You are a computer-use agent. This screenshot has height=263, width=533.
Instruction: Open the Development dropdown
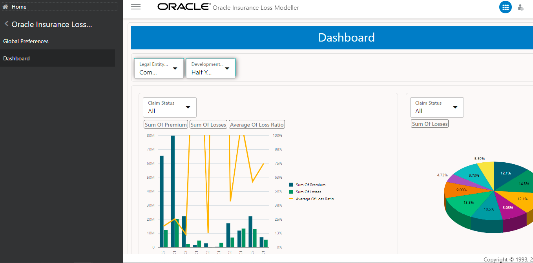tap(211, 69)
